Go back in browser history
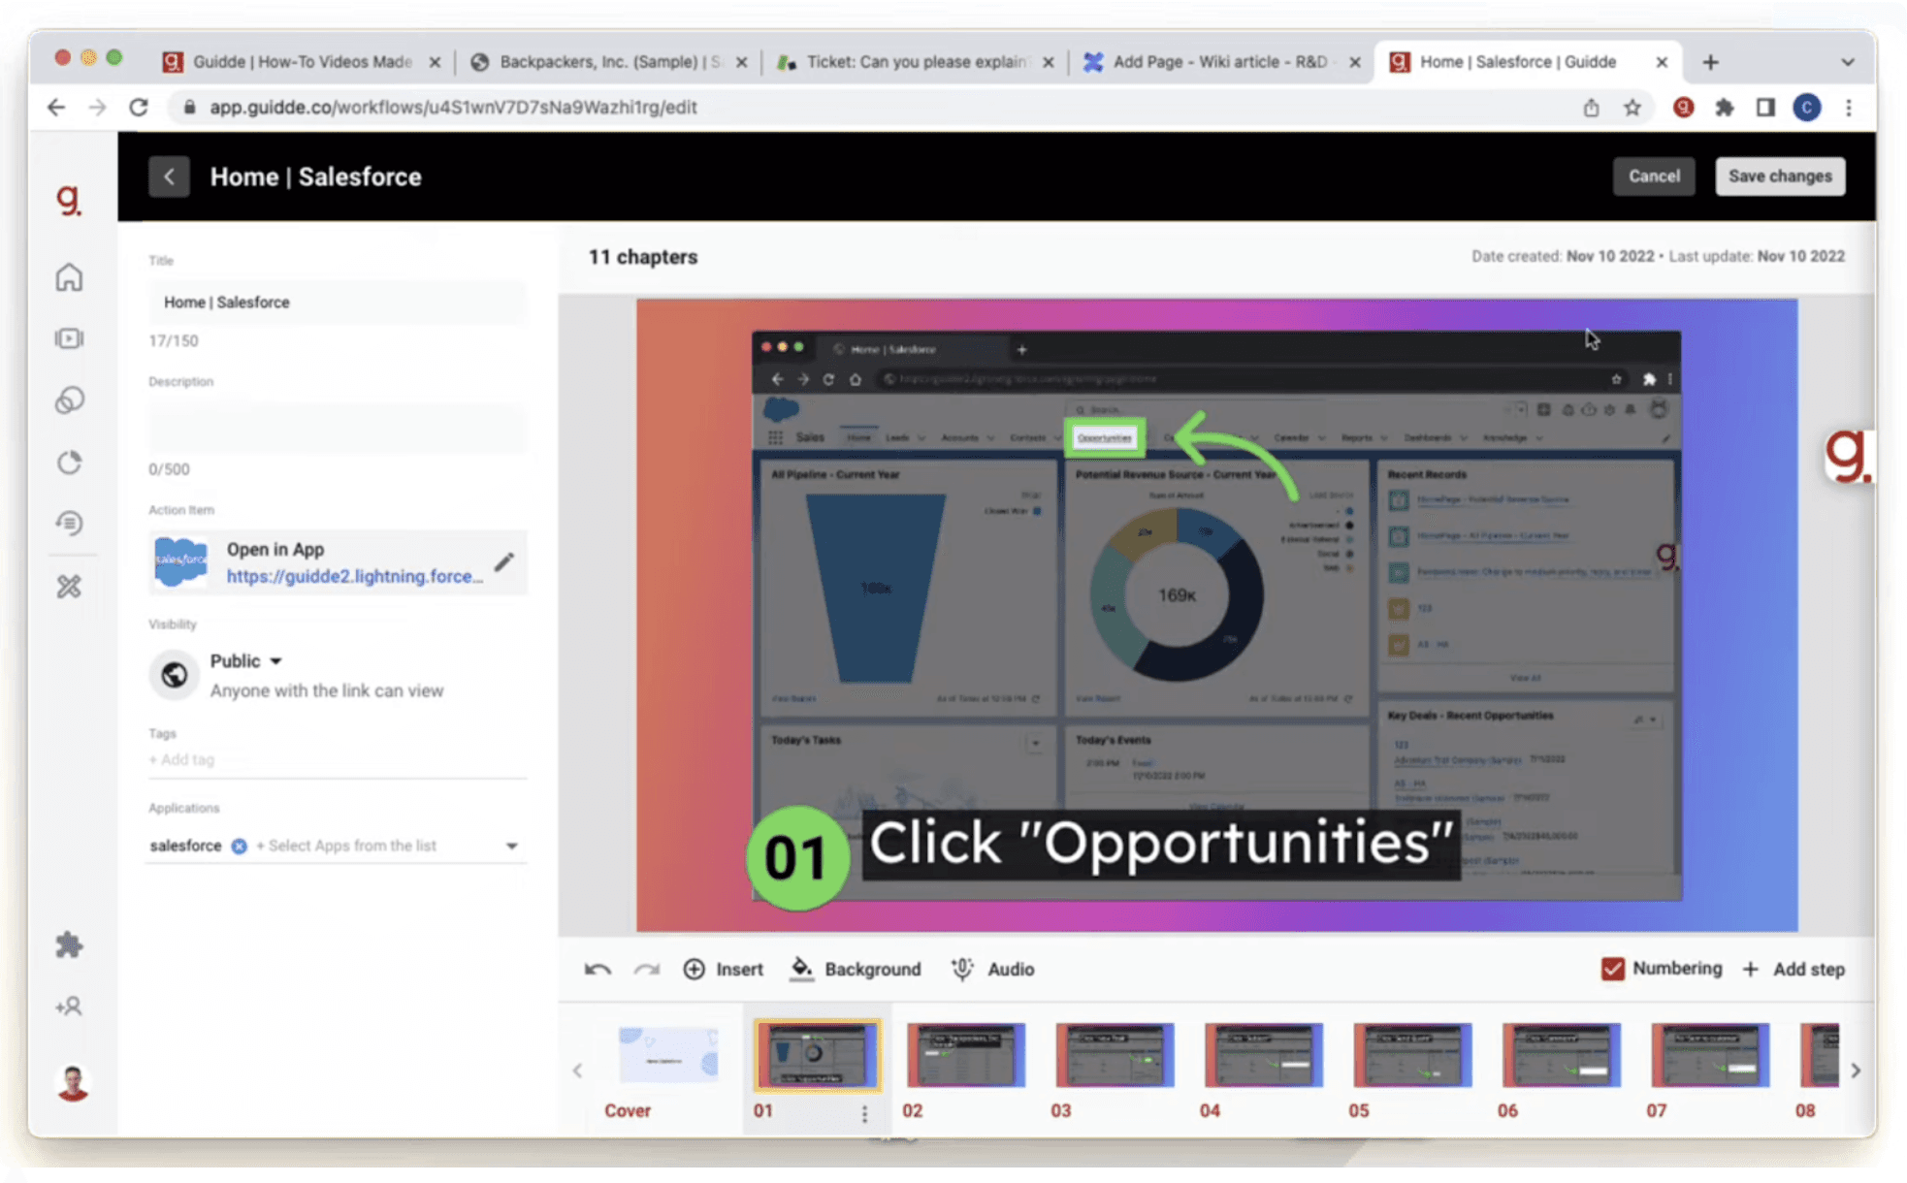Screen dimensions: 1907x1183 (56, 108)
